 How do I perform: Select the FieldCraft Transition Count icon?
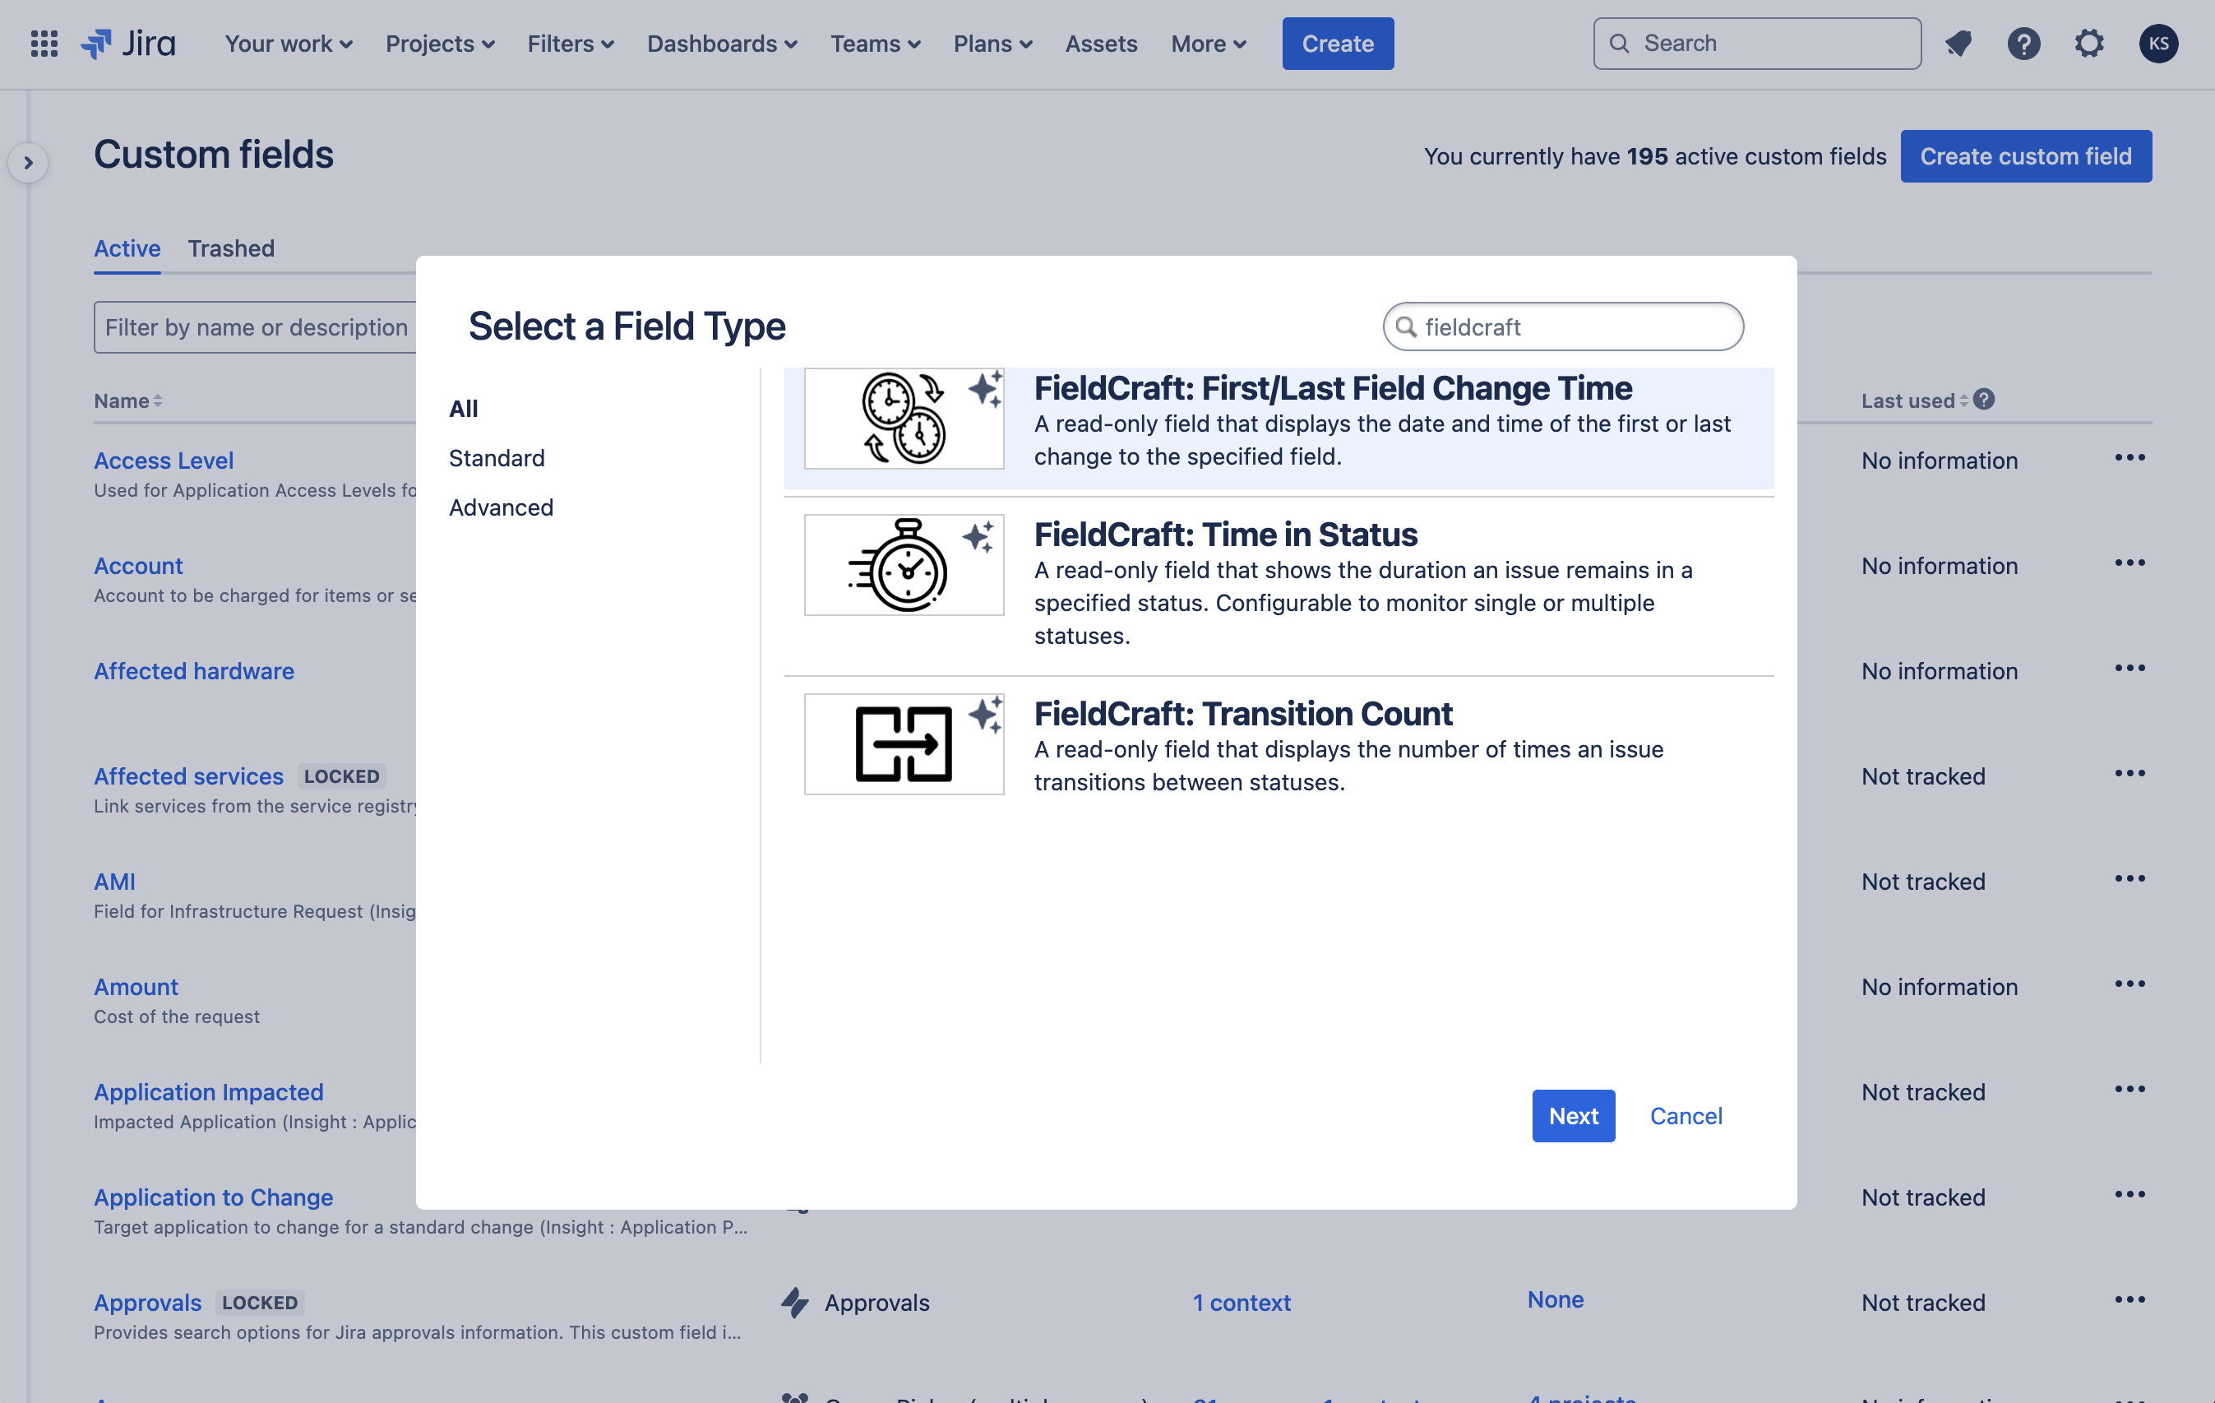(904, 743)
